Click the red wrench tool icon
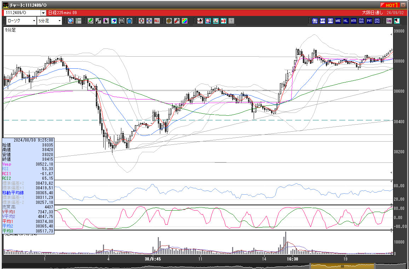 (x=177, y=21)
